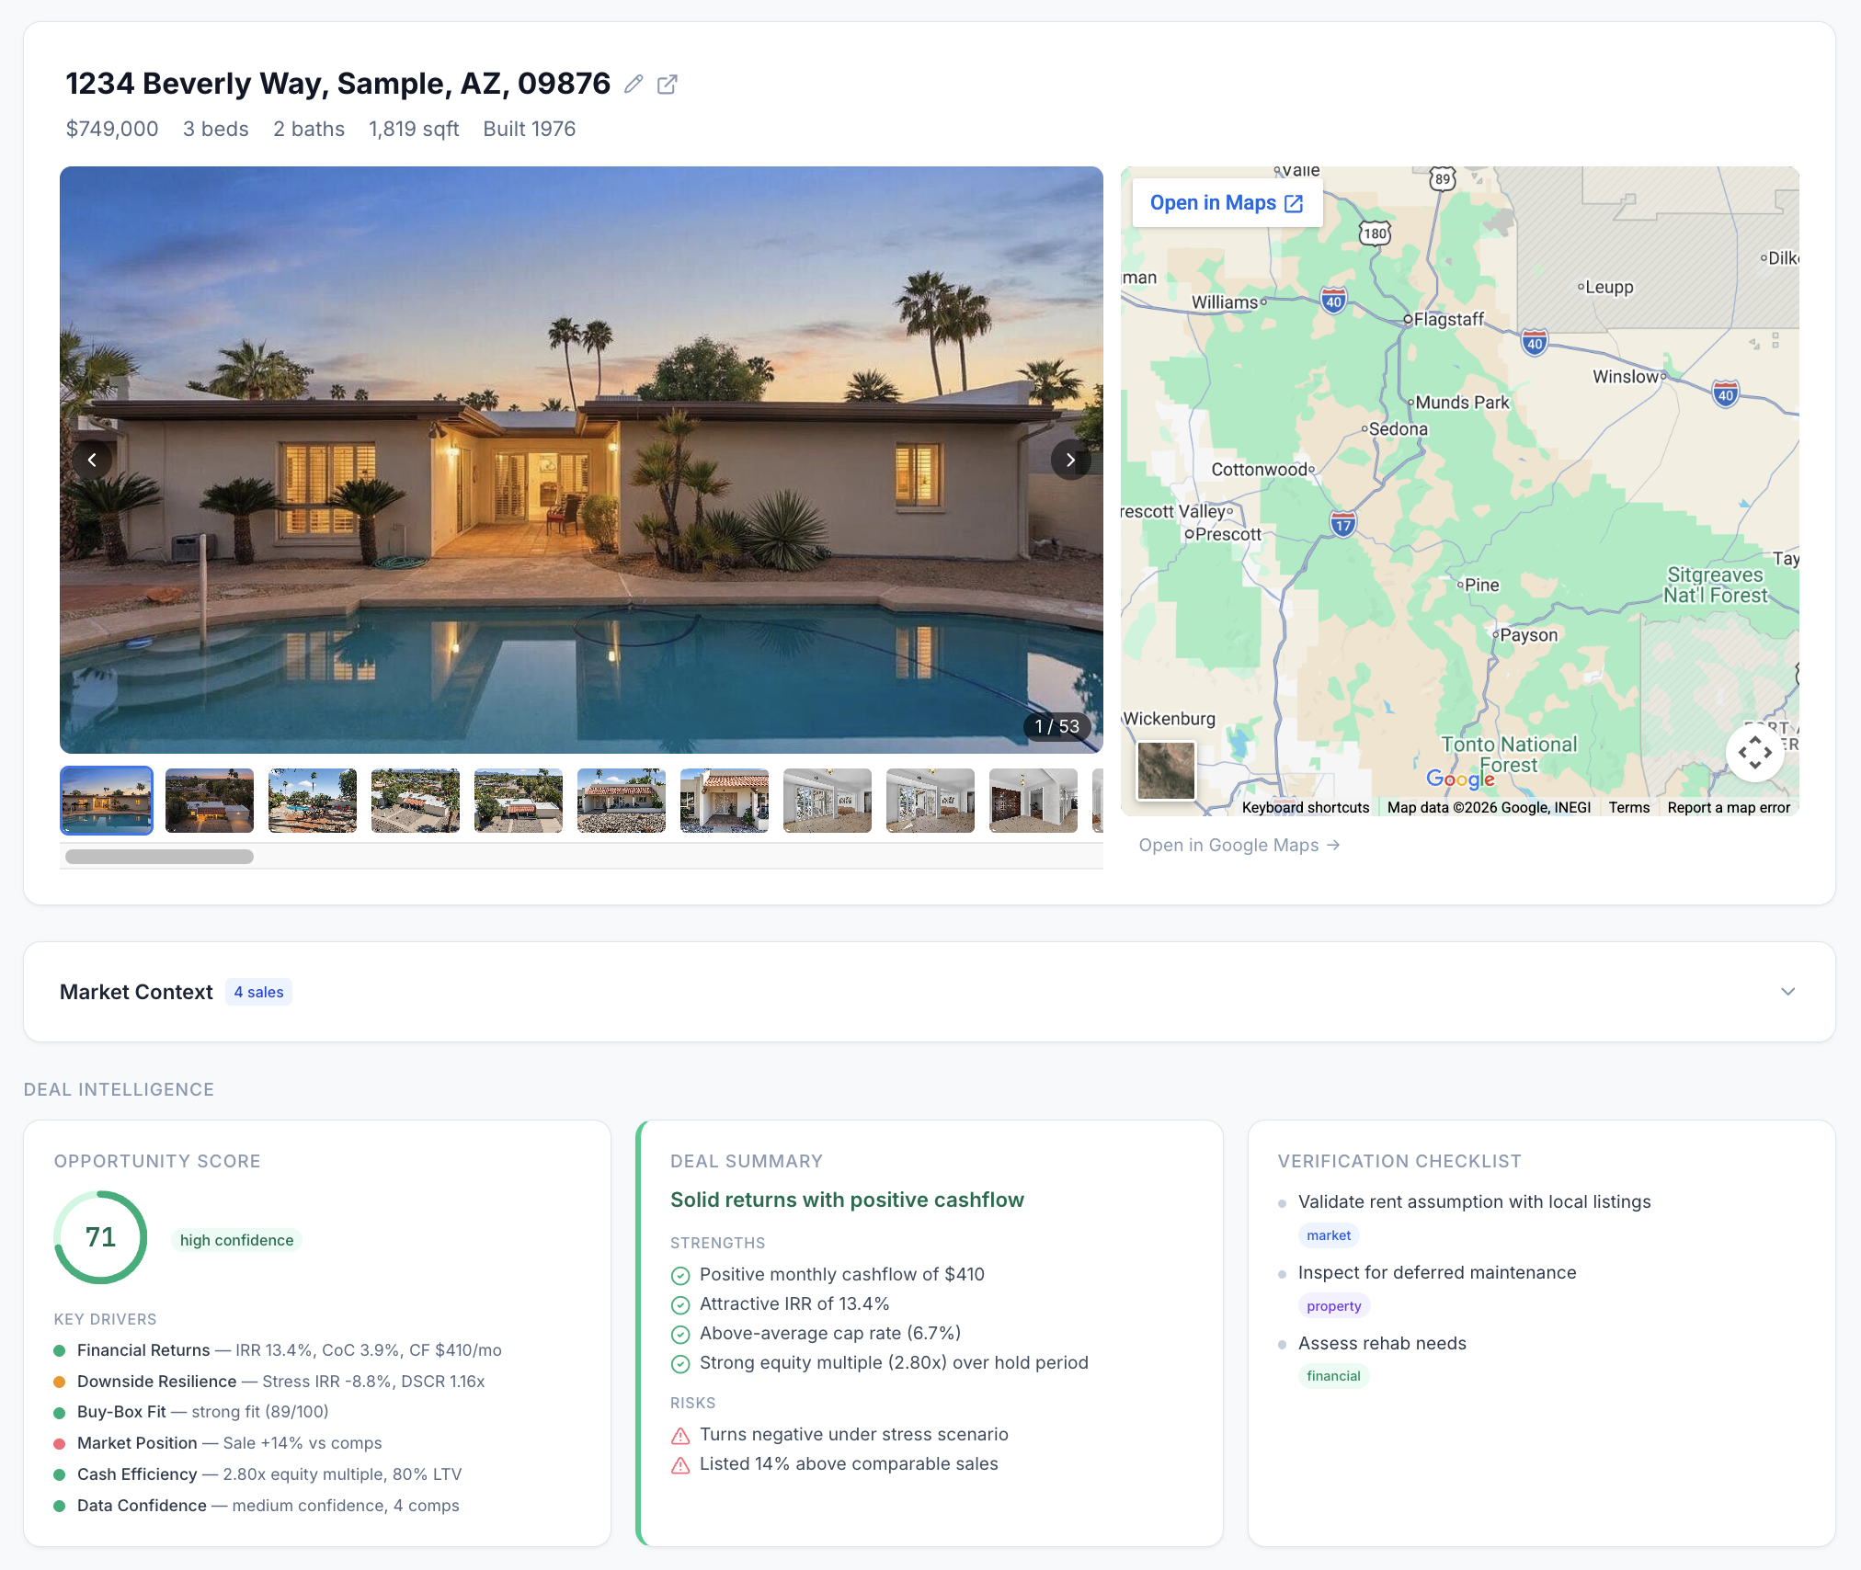Image resolution: width=1861 pixels, height=1570 pixels.
Task: Click the external-link icon inside the Open in Maps button
Action: 1295,202
